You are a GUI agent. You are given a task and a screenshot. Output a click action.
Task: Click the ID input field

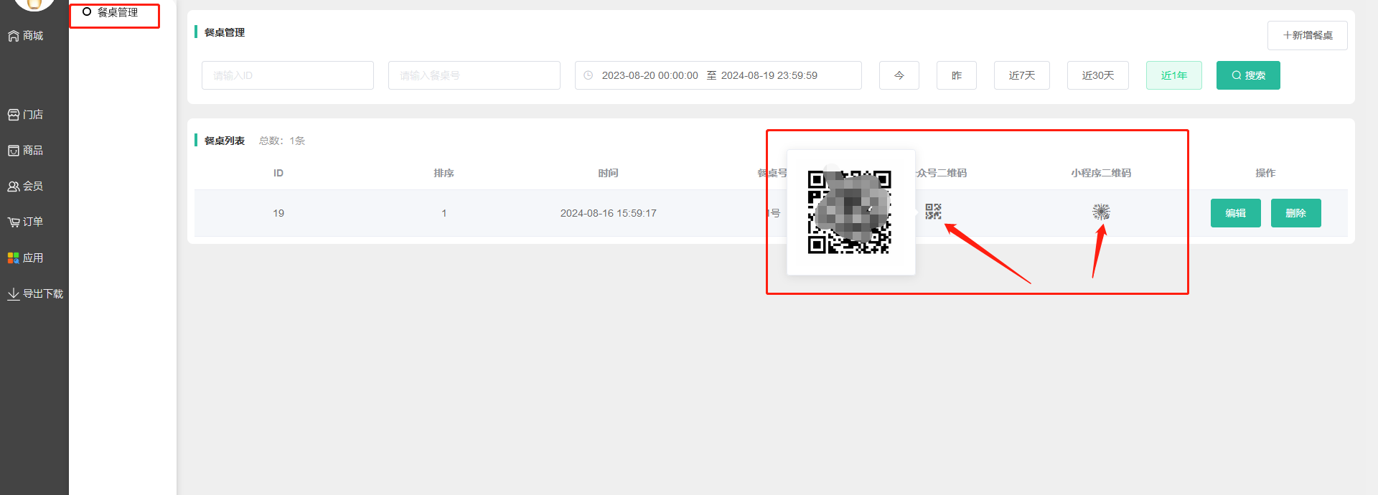(287, 75)
